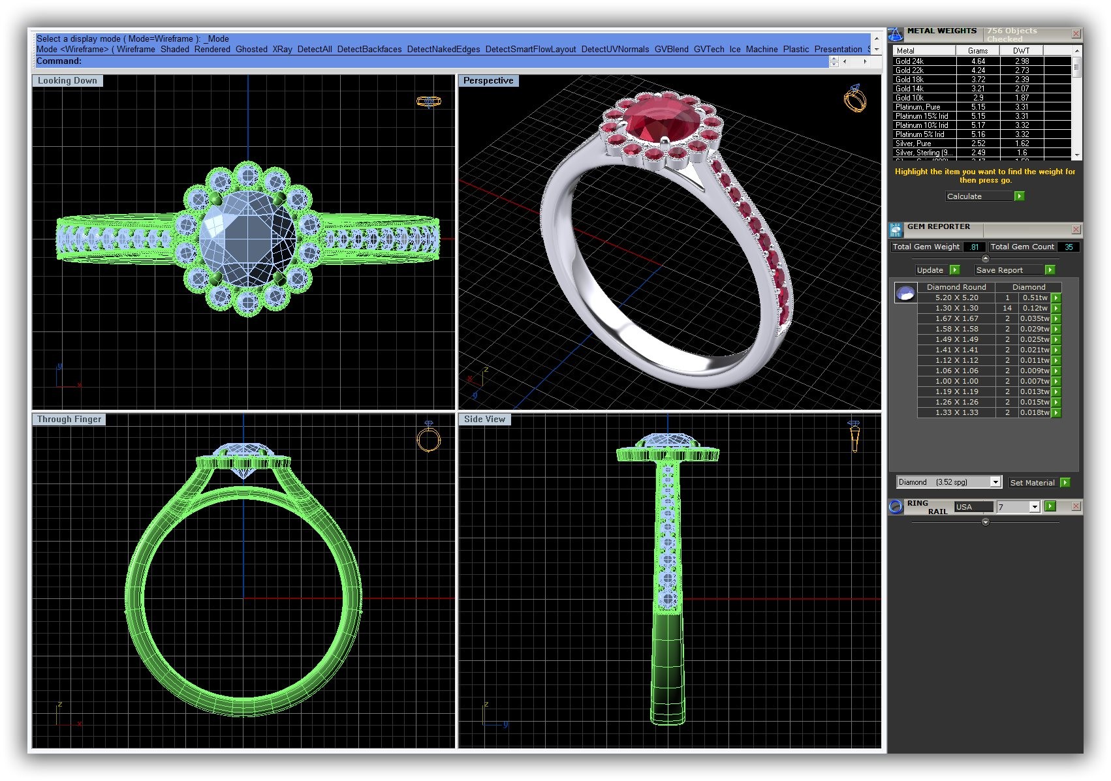Collapse Gem Reporter using the up arrow handle

pyautogui.click(x=985, y=258)
